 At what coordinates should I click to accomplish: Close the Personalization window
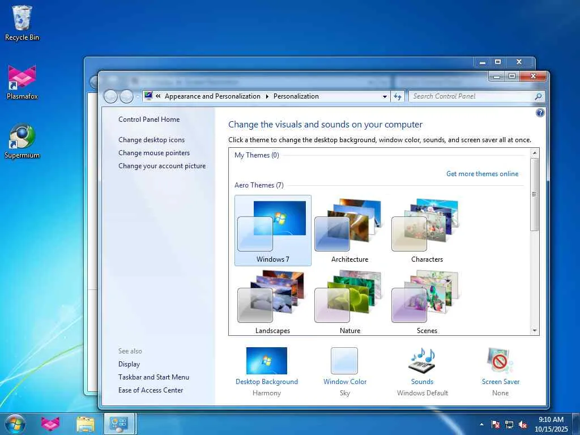click(533, 76)
